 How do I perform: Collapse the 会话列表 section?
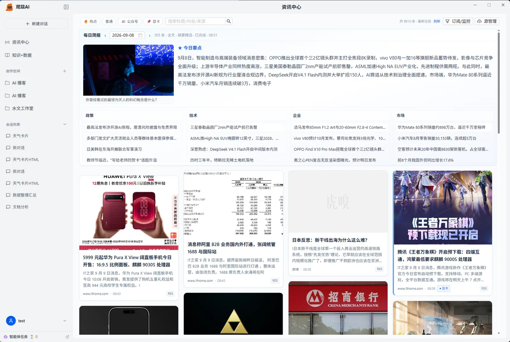[65, 124]
